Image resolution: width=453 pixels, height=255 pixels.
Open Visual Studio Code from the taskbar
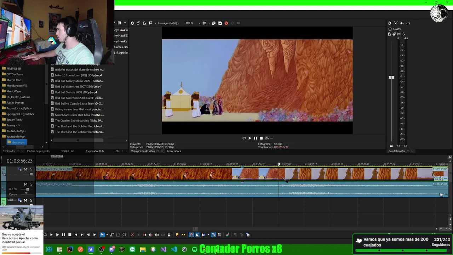[x=174, y=249]
